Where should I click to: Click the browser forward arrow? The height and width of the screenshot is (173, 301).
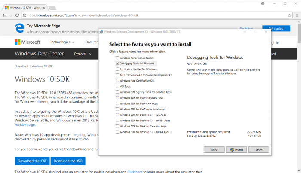click(11, 15)
